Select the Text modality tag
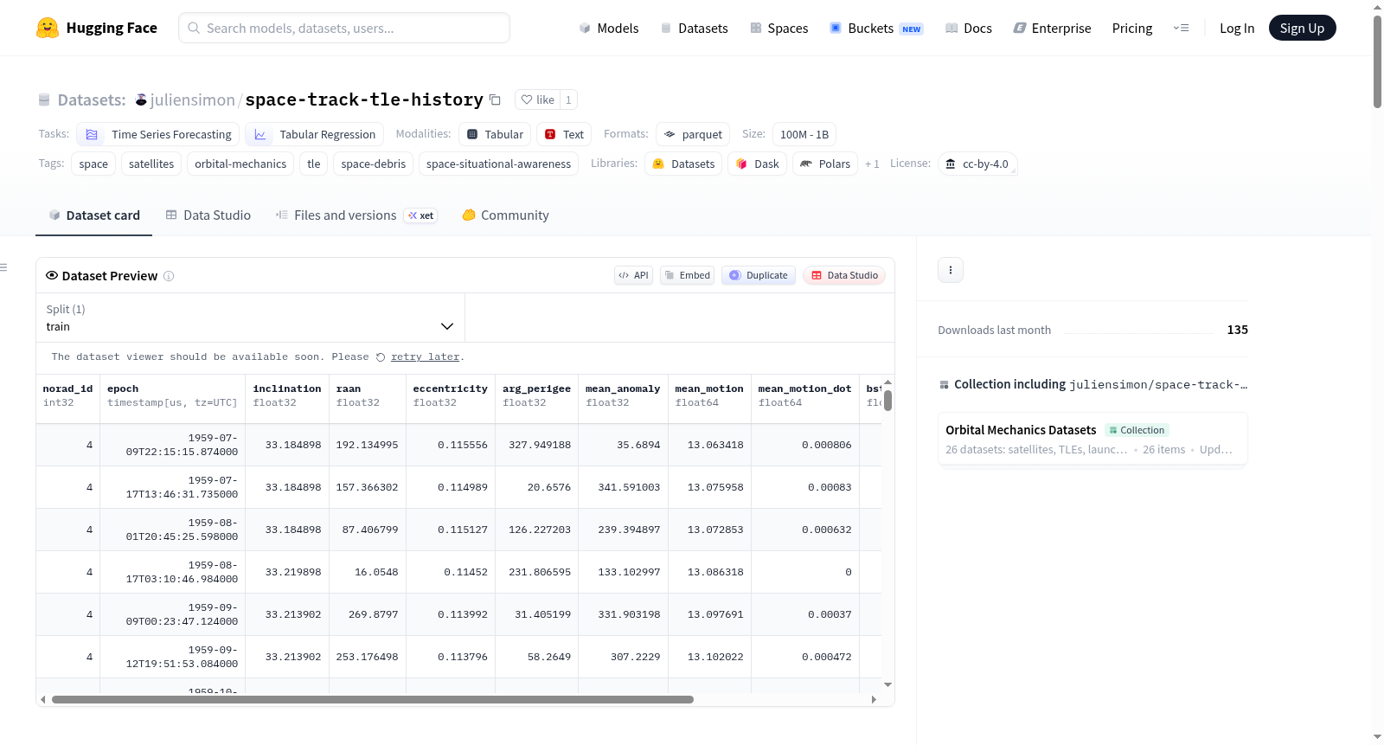Image resolution: width=1384 pixels, height=745 pixels. (564, 134)
